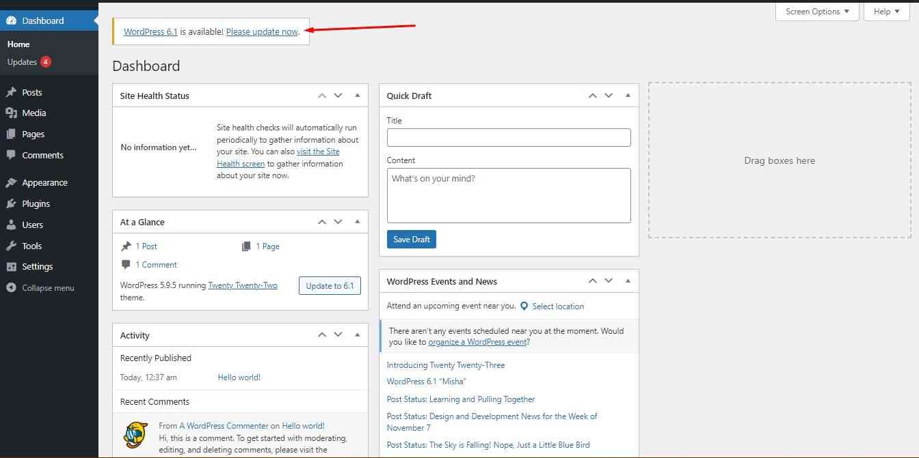Open Introducing Twenty Twenty-Three news link
919x458 pixels.
pos(446,365)
